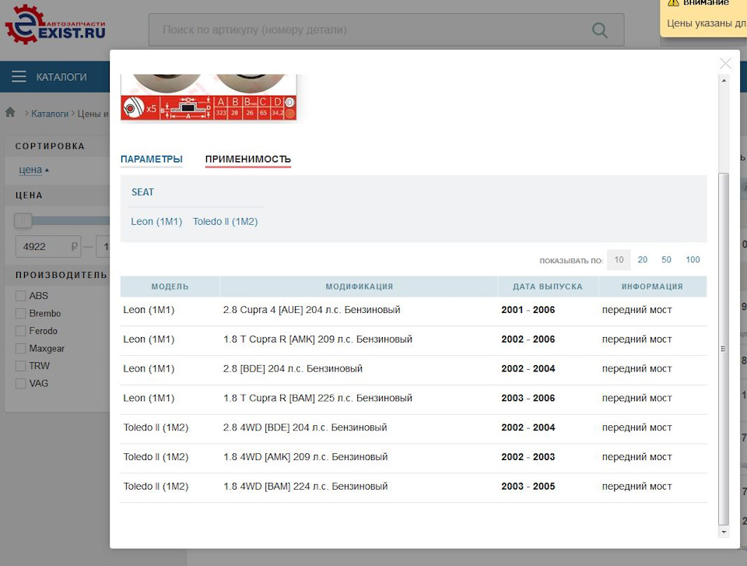Viewport: 747px width, 566px height.
Task: Click the search magnifier icon
Action: 599,30
